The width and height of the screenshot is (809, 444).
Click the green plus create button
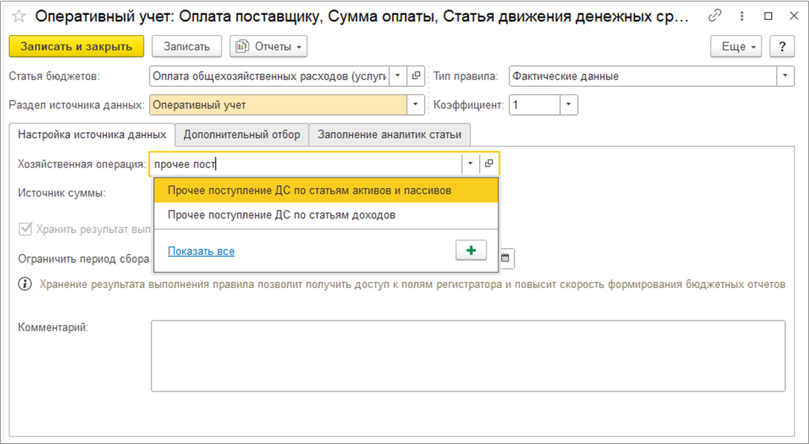[470, 251]
